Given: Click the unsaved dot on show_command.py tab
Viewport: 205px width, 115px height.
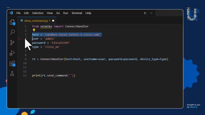Looking at the screenshot, I should tap(53, 21).
